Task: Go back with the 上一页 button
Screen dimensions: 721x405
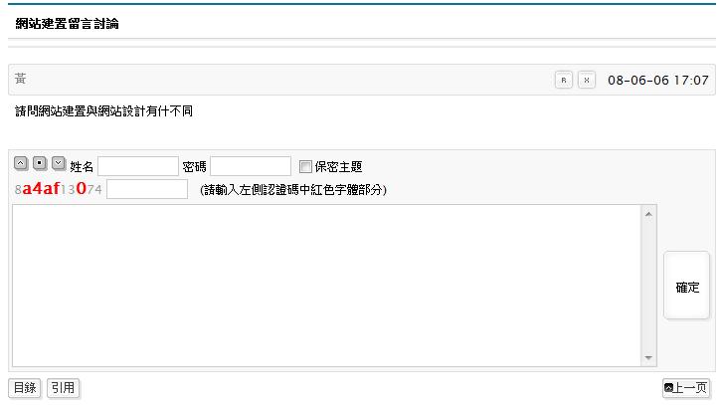Action: tap(686, 388)
